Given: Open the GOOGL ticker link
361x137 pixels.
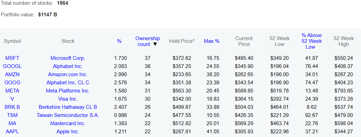Looking at the screenshot, I should tap(12, 66).
